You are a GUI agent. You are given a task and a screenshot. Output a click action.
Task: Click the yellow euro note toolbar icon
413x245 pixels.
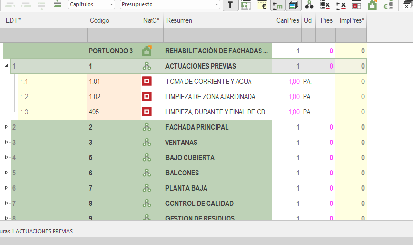[262, 5]
